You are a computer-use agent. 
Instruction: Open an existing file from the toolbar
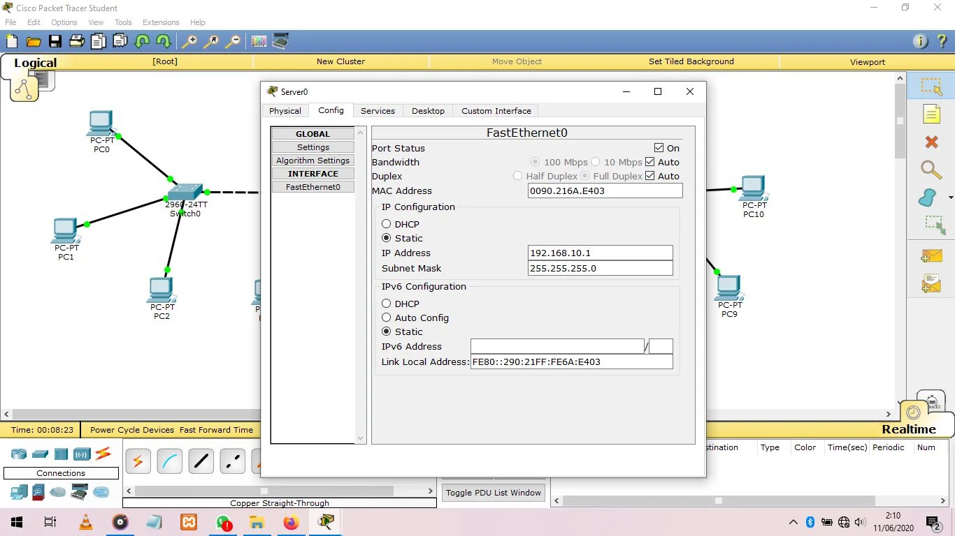click(x=33, y=41)
